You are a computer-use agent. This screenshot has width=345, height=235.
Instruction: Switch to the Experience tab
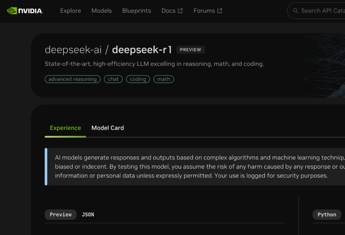tap(65, 128)
